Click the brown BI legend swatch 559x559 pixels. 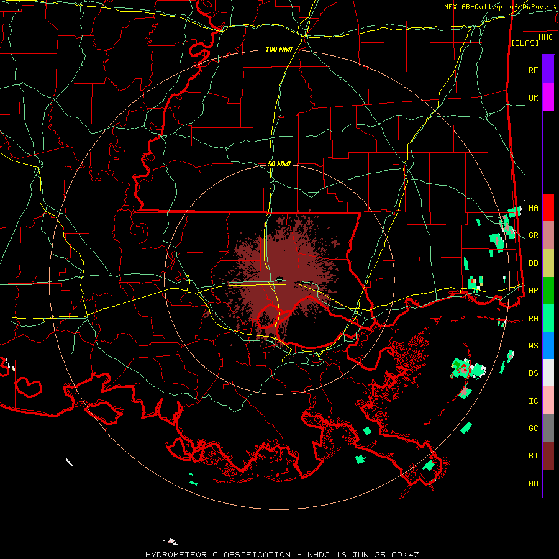click(x=548, y=456)
